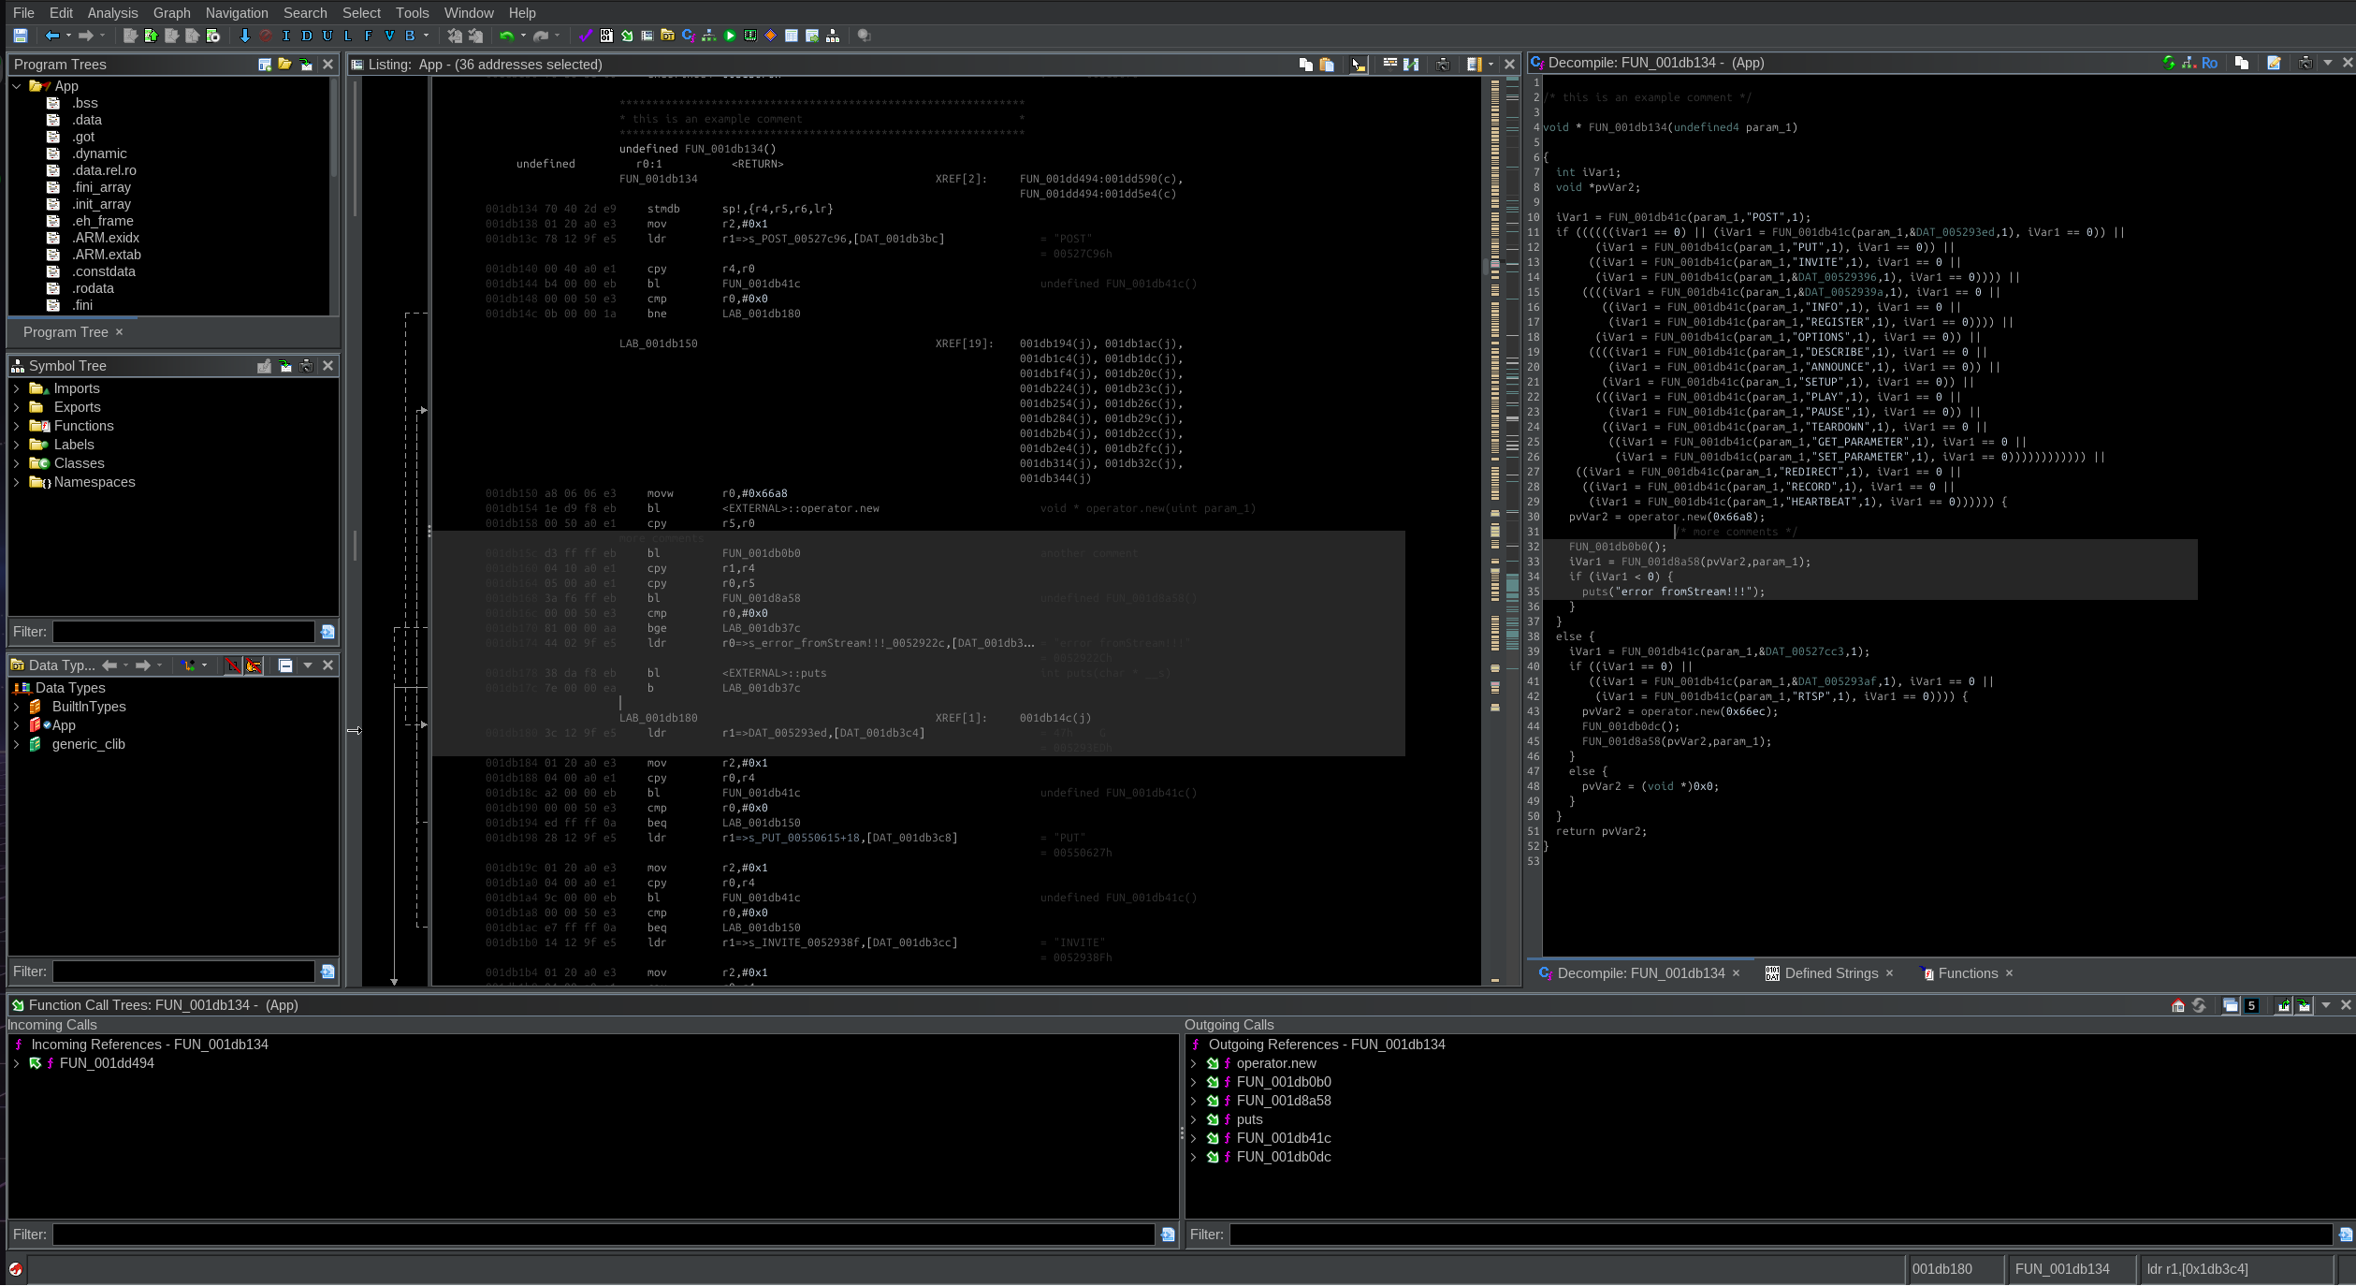Image resolution: width=2356 pixels, height=1286 pixels.
Task: Re-decompile using the green refresh icon
Action: pyautogui.click(x=2169, y=63)
